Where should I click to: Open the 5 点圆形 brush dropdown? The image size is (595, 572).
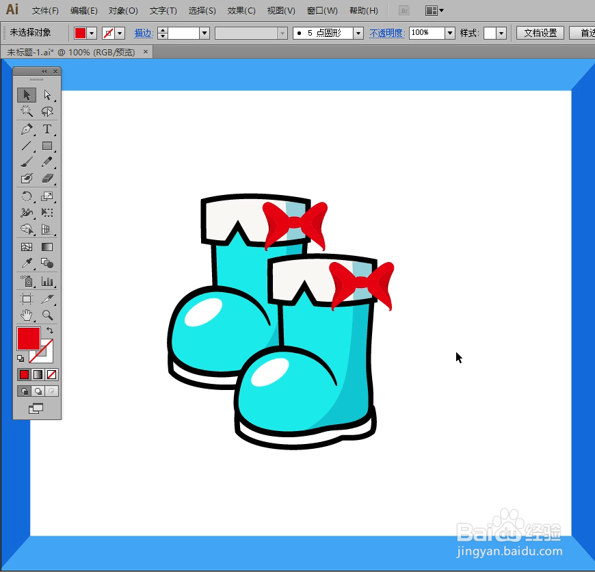[358, 32]
